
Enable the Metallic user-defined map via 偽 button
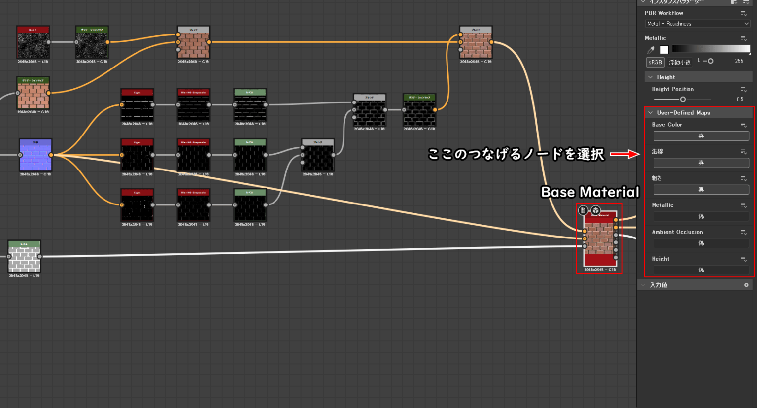[x=701, y=216]
